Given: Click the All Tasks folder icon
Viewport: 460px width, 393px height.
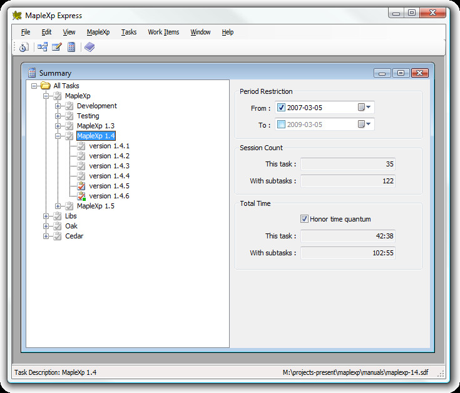Looking at the screenshot, I should click(46, 86).
